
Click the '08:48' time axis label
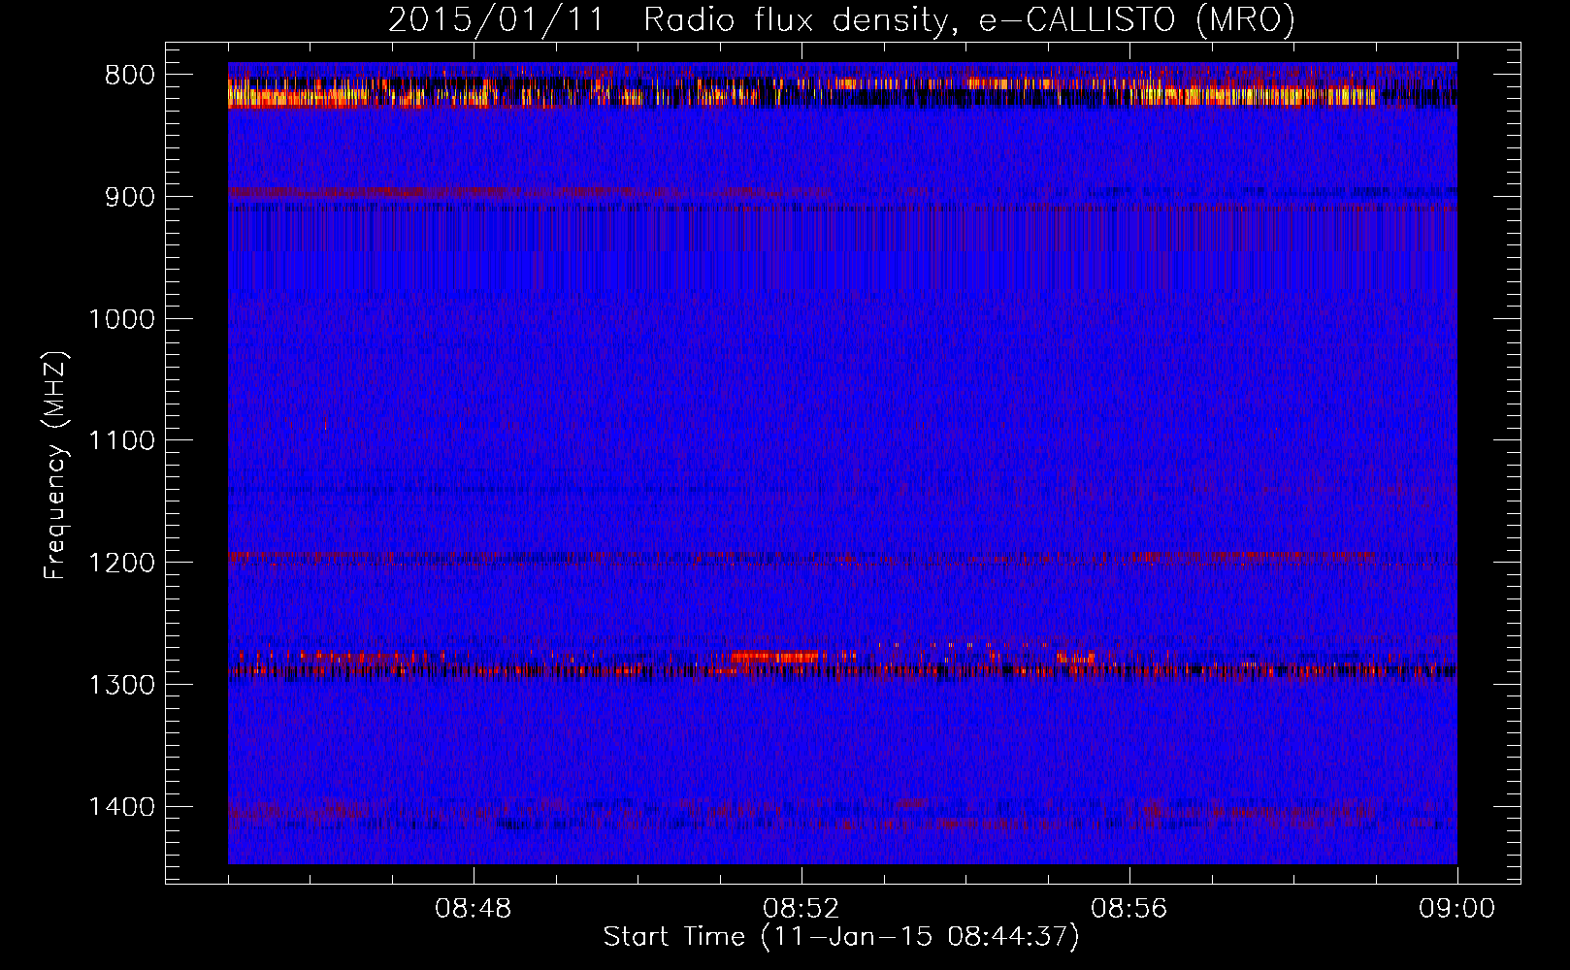click(x=474, y=910)
